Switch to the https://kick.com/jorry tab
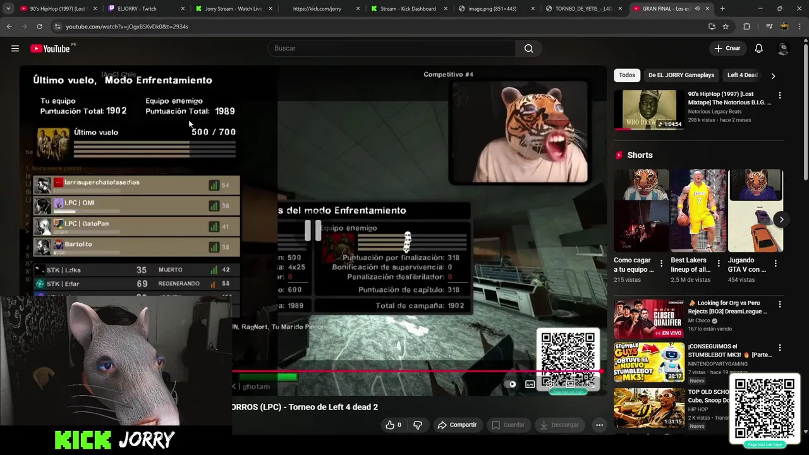This screenshot has width=809, height=455. (320, 9)
